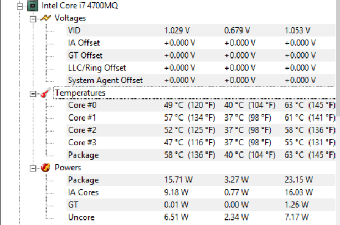Click the Temperatures category label
Image resolution: width=340 pixels, height=225 pixels.
click(79, 93)
